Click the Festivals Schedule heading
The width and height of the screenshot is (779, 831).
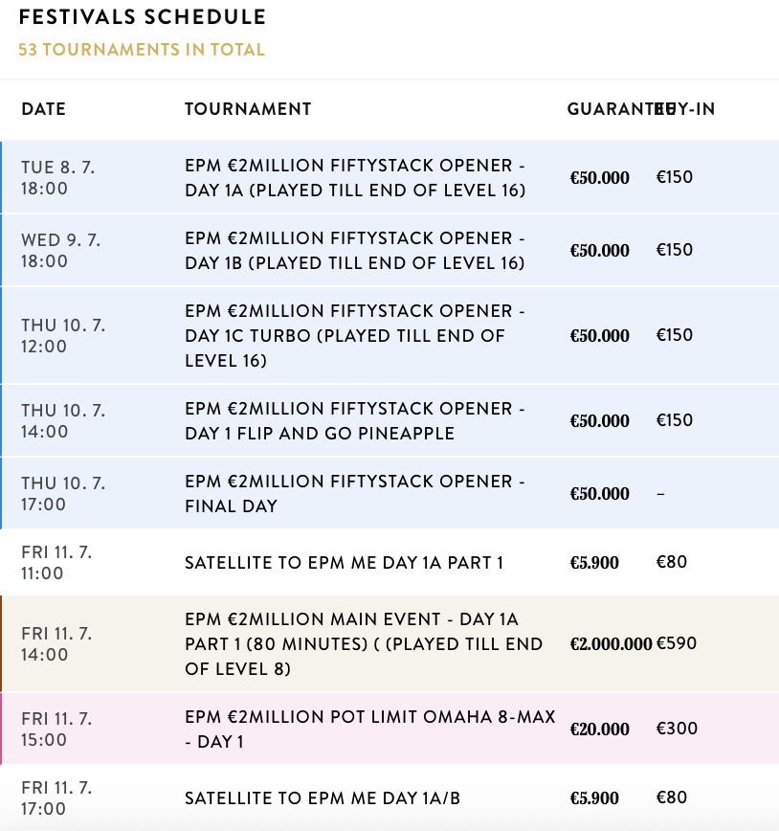[143, 18]
